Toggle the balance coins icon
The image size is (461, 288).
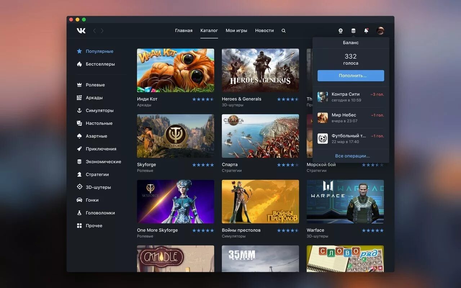[353, 31]
